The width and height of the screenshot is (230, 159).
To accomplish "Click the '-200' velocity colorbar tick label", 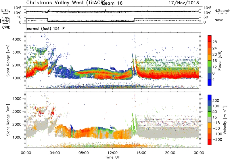I will point(217,139).
